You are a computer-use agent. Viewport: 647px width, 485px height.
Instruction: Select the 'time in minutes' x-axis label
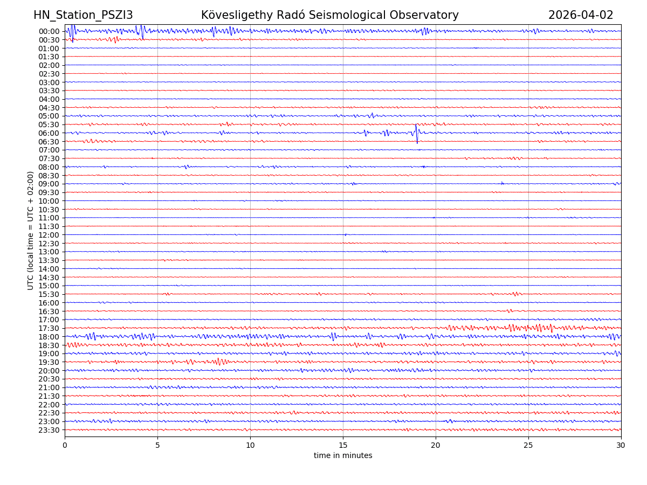(343, 456)
